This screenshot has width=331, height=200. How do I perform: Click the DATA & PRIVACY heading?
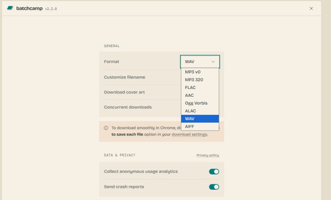click(120, 155)
